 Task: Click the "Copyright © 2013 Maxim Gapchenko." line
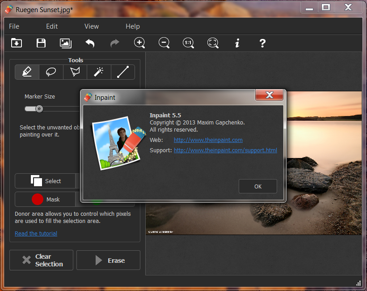point(197,123)
